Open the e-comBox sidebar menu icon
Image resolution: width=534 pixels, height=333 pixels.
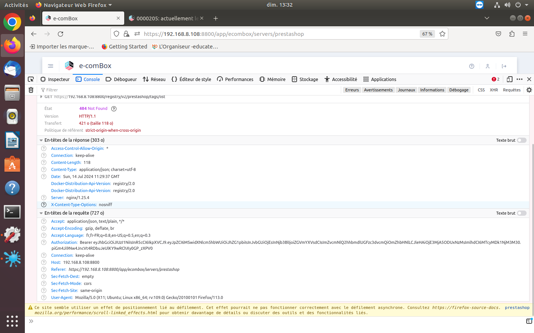point(51,66)
